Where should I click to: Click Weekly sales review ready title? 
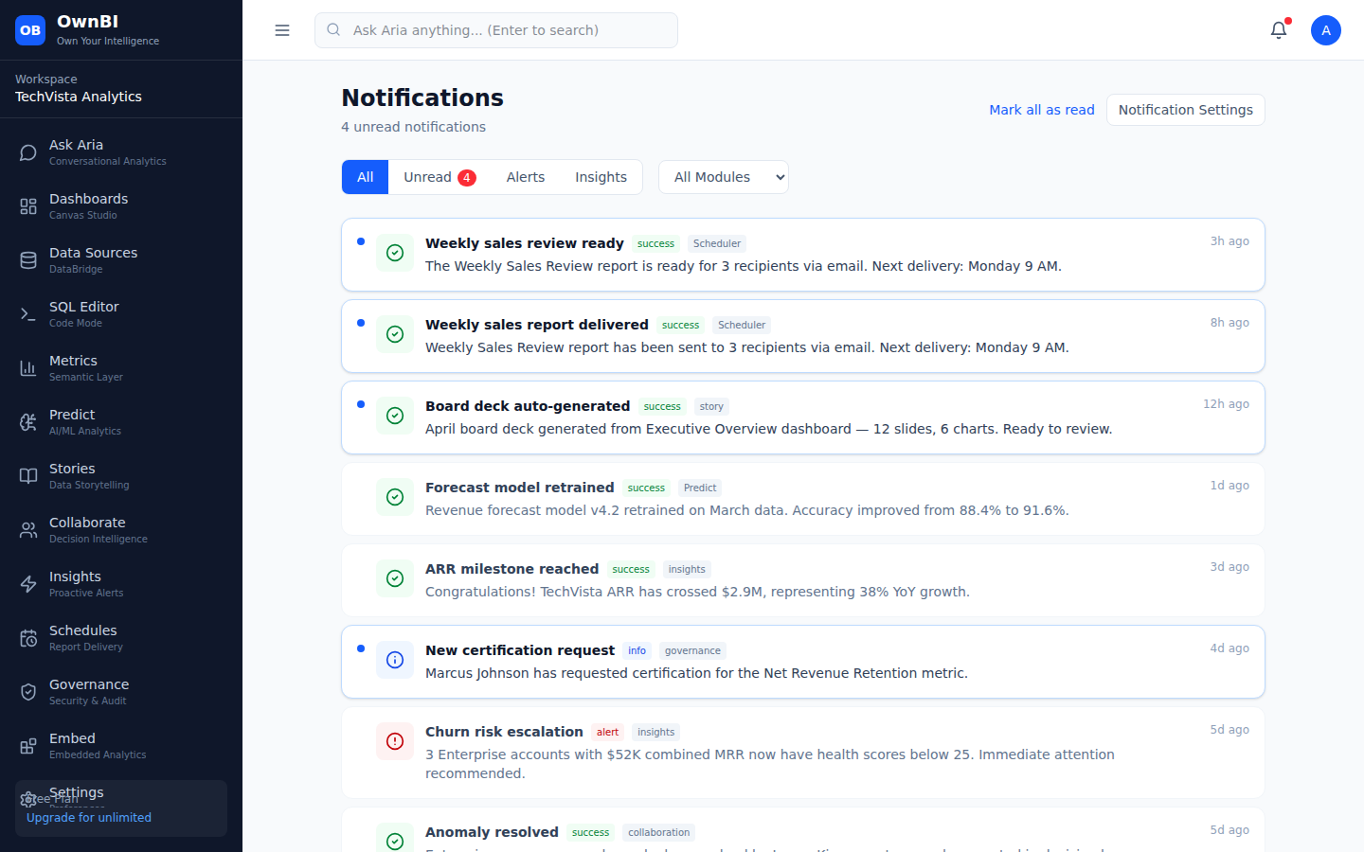pyautogui.click(x=525, y=243)
